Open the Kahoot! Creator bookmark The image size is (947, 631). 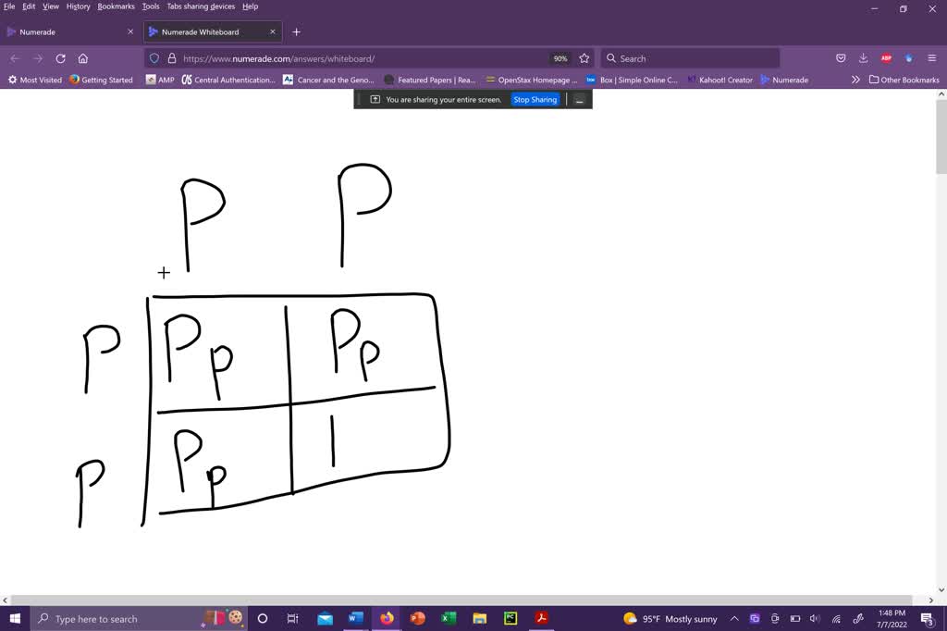click(719, 80)
